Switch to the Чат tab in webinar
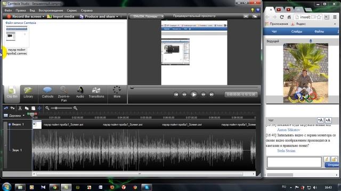 [274, 31]
